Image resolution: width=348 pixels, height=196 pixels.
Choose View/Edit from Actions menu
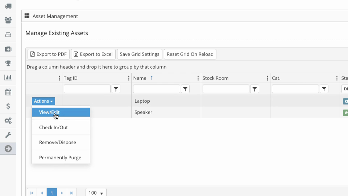[x=61, y=112]
